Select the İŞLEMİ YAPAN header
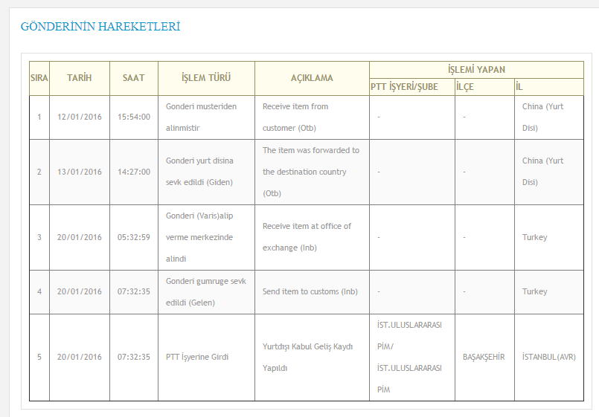599x417 pixels. tap(476, 70)
